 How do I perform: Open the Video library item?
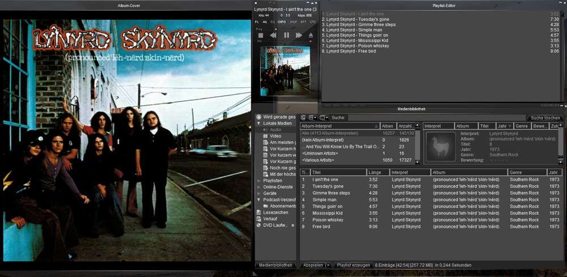(x=276, y=136)
